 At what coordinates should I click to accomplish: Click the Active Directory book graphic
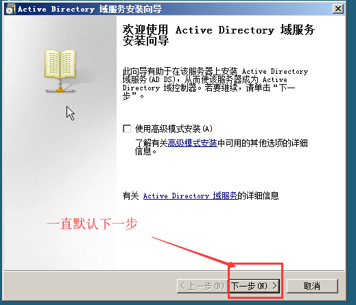60,71
